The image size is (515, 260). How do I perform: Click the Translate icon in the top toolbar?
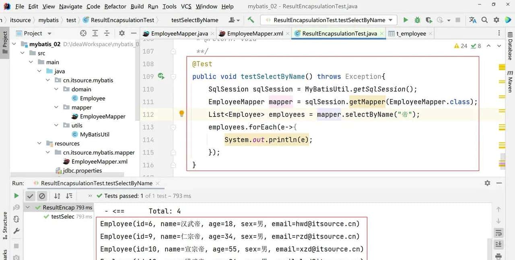click(x=473, y=20)
